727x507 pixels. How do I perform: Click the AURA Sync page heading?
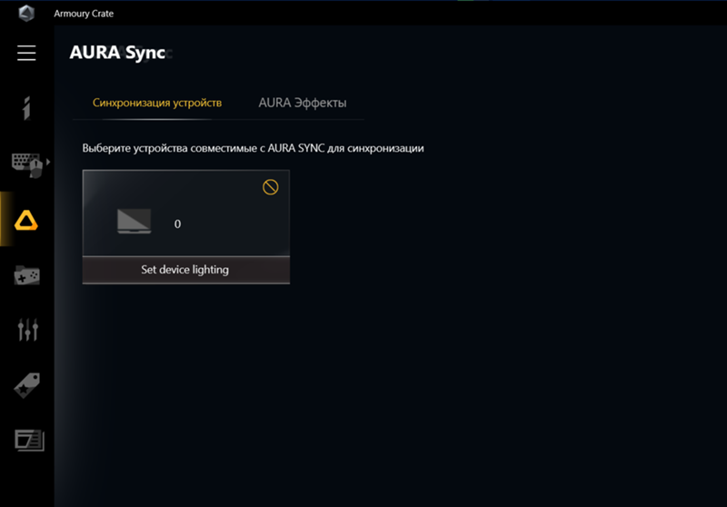coord(117,53)
